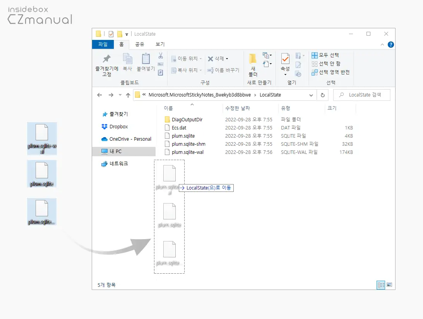Sort by 유형 column header

285,108
